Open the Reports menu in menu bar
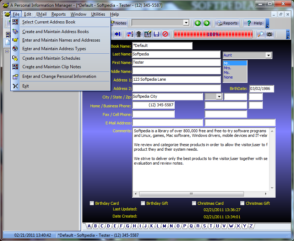 (x=59, y=14)
